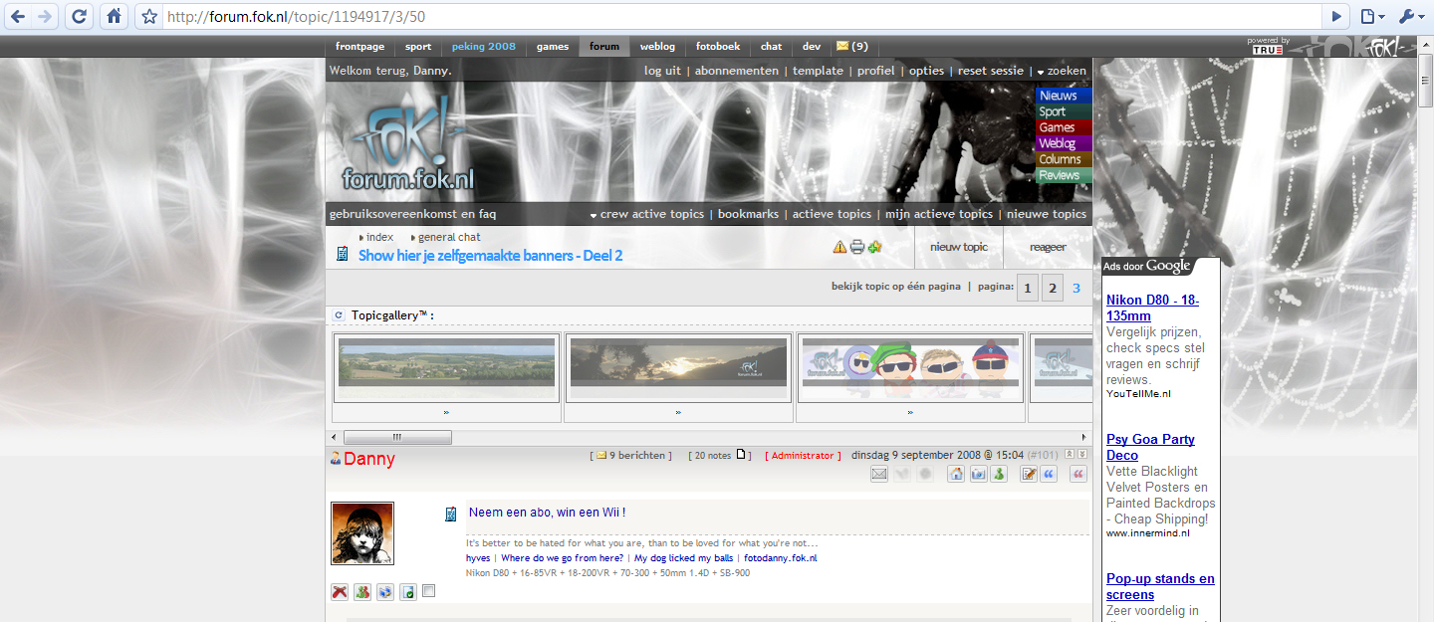
Task: Quote post #101 with the blue quote icon
Action: pyautogui.click(x=1049, y=475)
